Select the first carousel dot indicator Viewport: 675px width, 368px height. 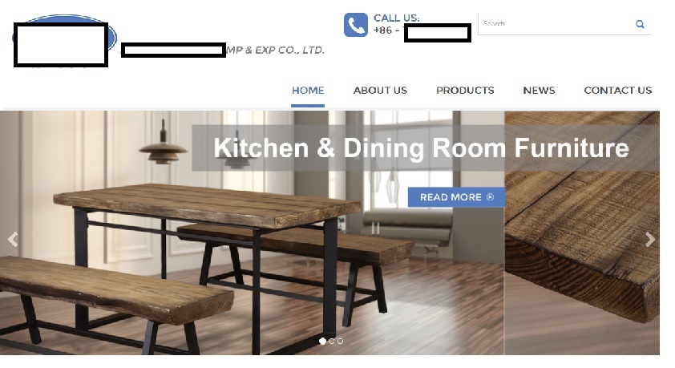click(322, 341)
